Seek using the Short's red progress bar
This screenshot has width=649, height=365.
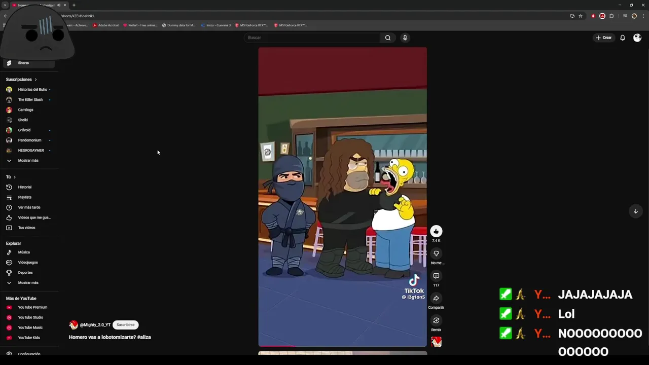click(342, 346)
